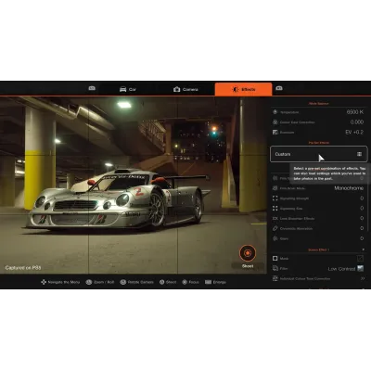Click the Exposure icon
Viewport: 371px width, 371px height.
click(275, 133)
